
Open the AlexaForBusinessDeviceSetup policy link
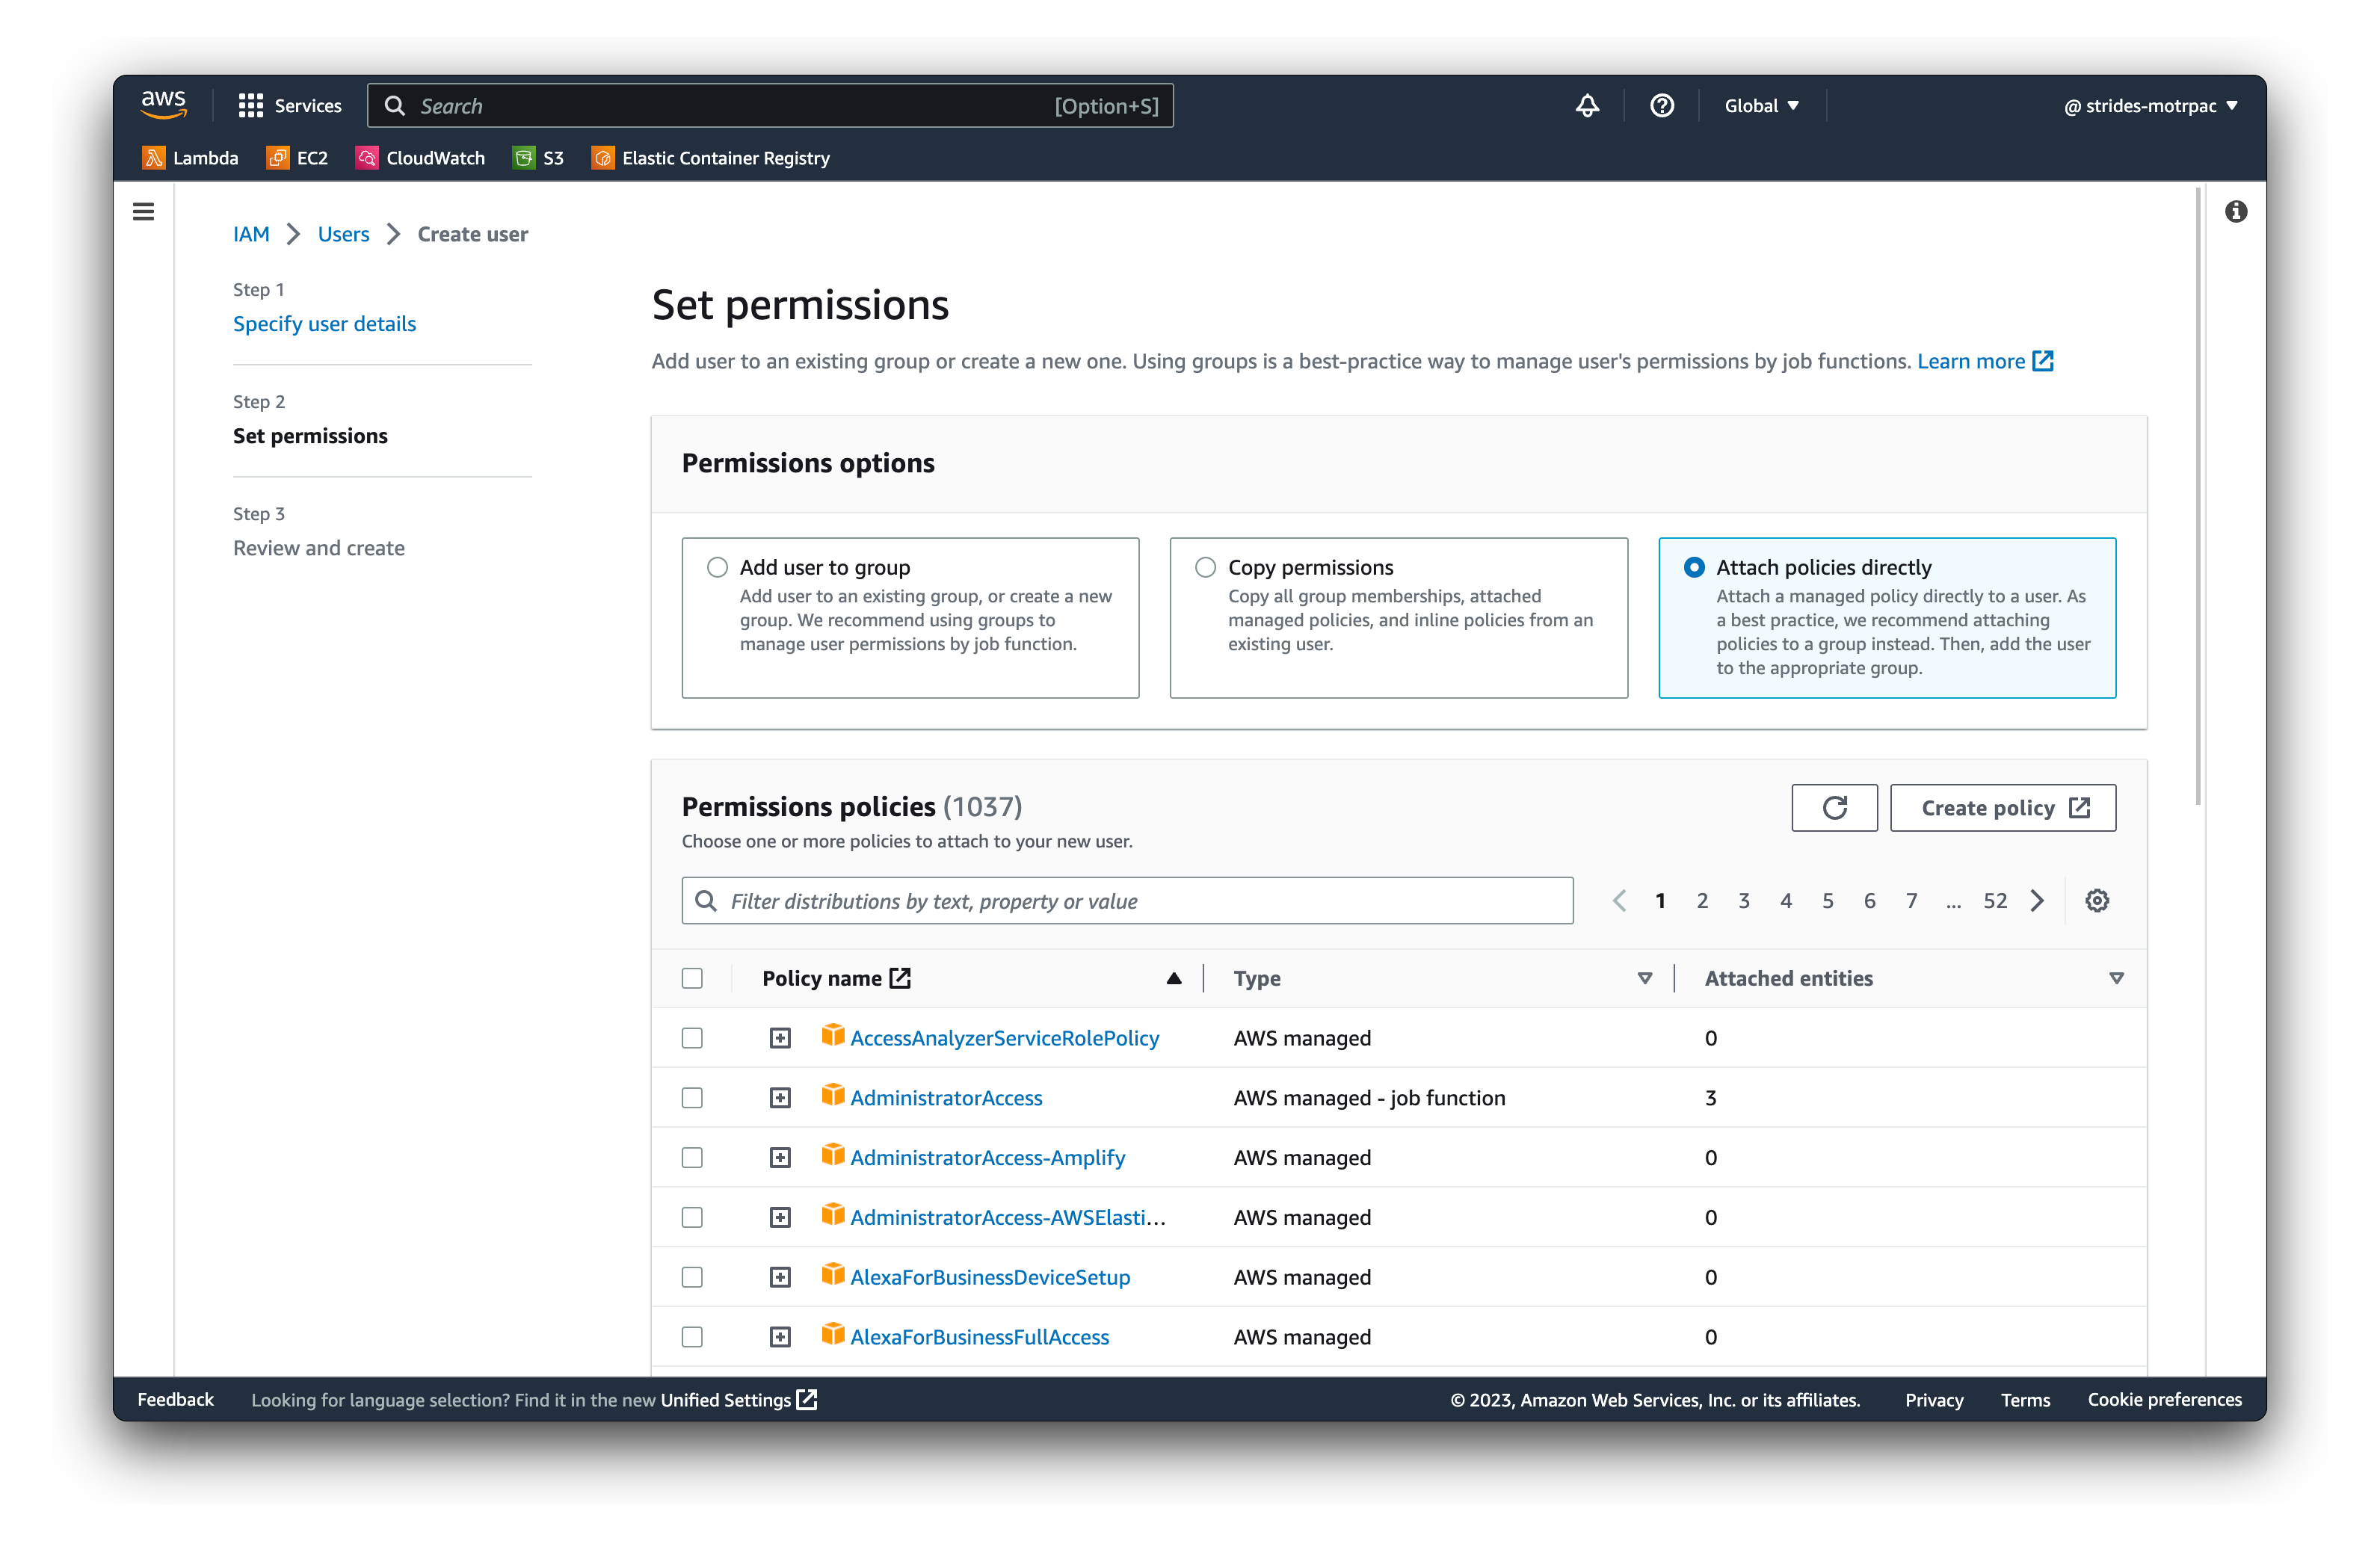(x=990, y=1277)
